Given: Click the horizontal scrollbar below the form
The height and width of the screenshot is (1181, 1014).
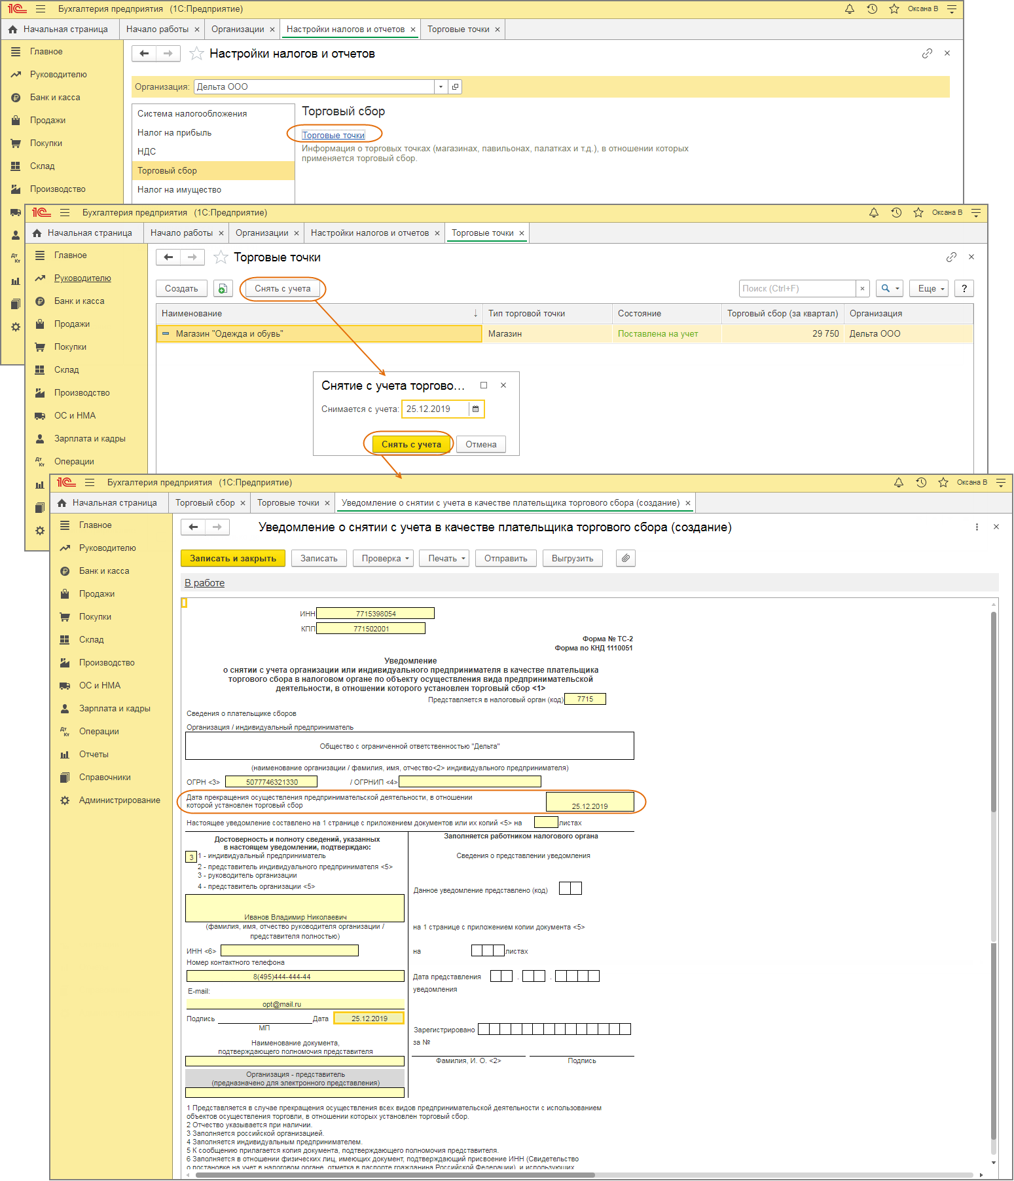Looking at the screenshot, I should [395, 1175].
